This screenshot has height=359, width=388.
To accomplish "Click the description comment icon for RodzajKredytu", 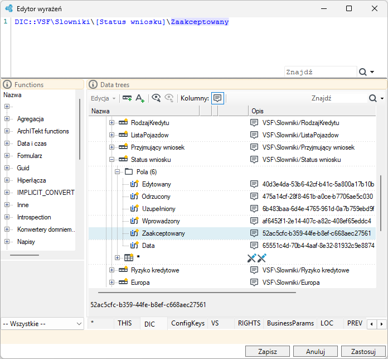I will click(254, 123).
